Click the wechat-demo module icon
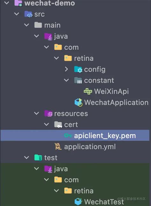The height and width of the screenshot is (206, 151). pyautogui.click(x=18, y=3)
